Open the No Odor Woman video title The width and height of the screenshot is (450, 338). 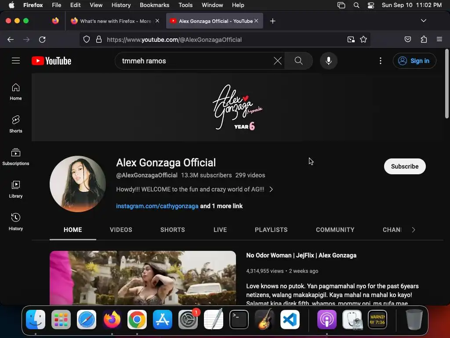(x=301, y=255)
